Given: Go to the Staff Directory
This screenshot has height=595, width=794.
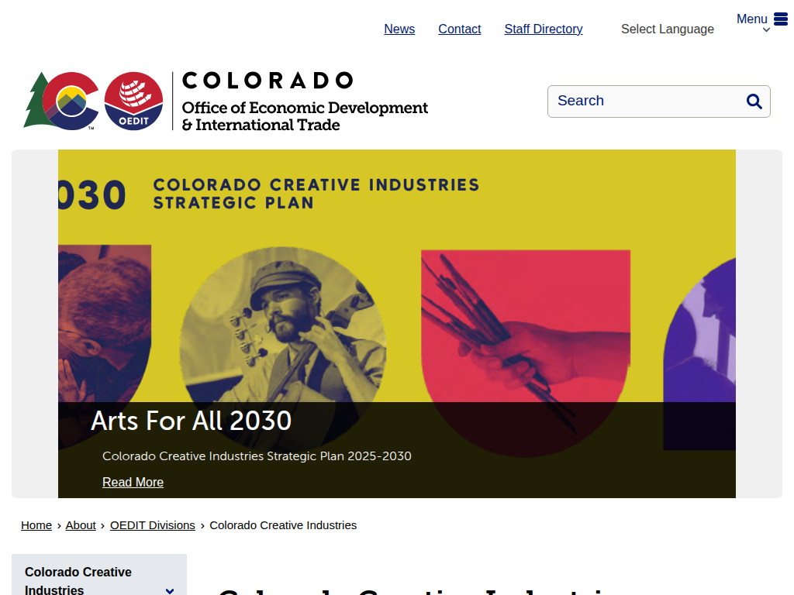Looking at the screenshot, I should pos(544,29).
